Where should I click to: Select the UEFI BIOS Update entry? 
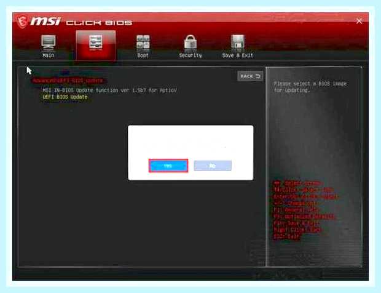65,97
